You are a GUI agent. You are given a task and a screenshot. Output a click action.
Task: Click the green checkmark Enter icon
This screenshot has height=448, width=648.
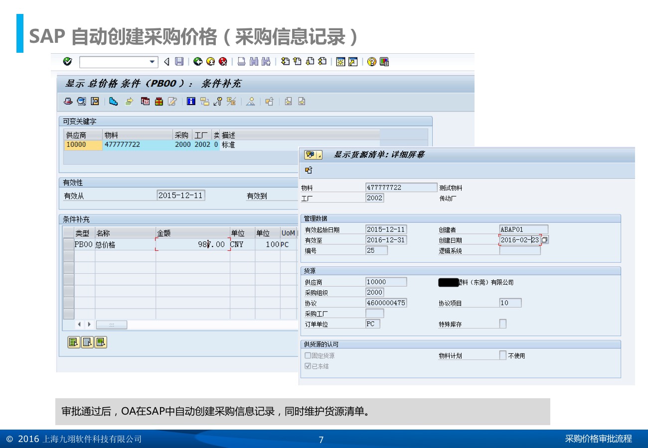68,62
